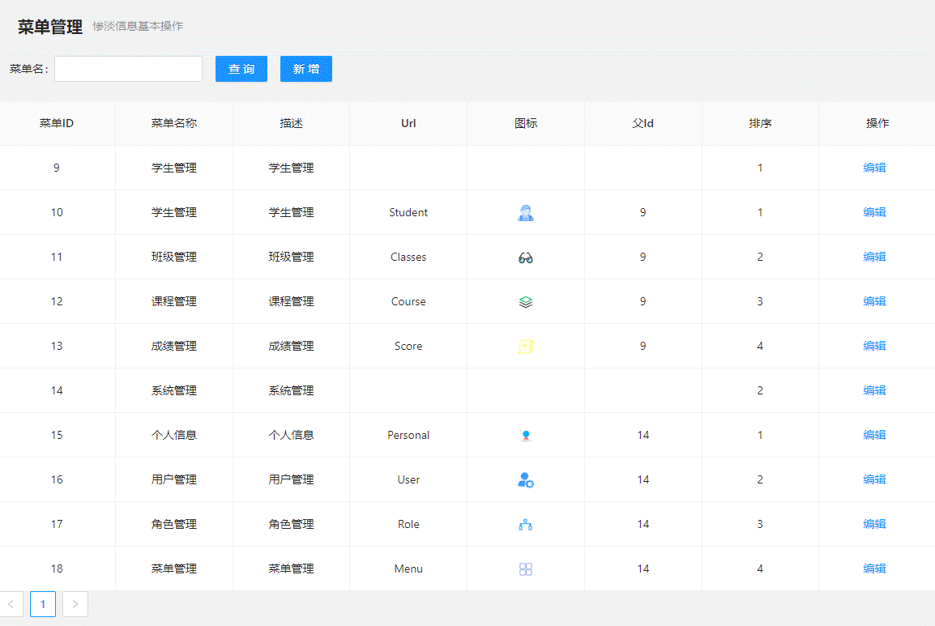Click the 父Id column header

[x=643, y=123]
